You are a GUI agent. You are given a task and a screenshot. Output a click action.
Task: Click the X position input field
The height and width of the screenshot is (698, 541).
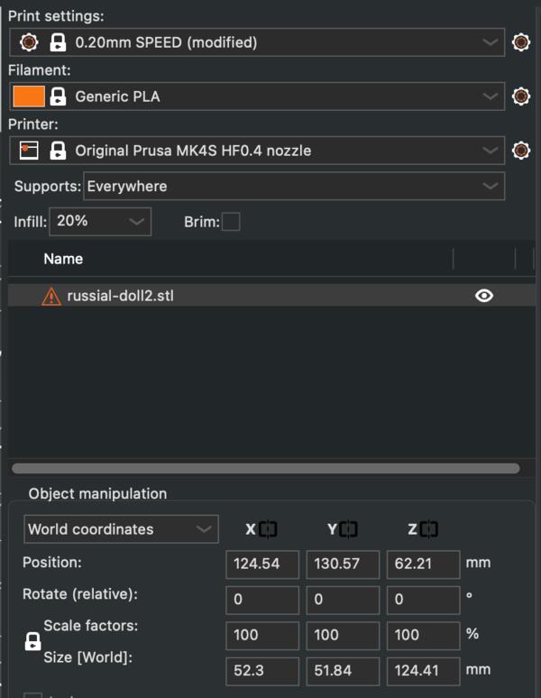point(262,565)
